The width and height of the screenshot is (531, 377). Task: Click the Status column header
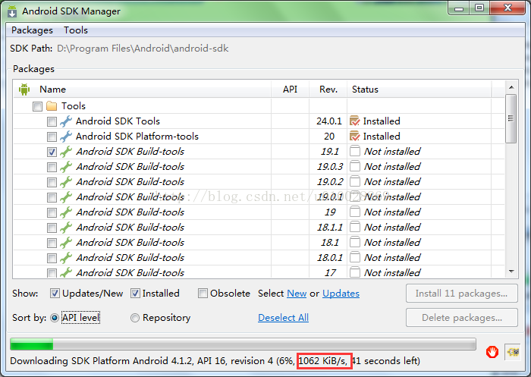[419, 90]
